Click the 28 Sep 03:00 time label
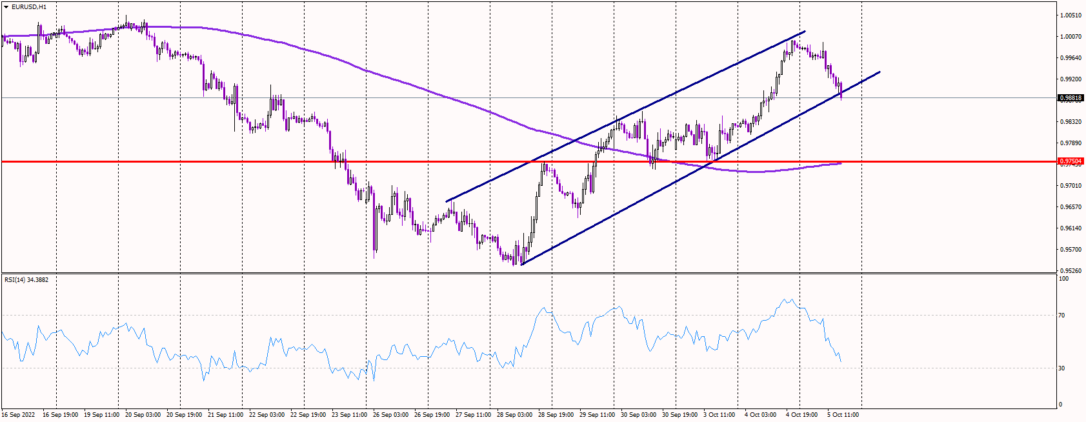 click(514, 414)
